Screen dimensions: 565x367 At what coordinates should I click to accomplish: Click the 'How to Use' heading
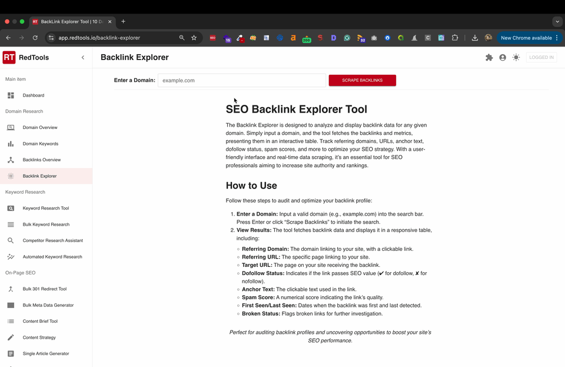251,186
